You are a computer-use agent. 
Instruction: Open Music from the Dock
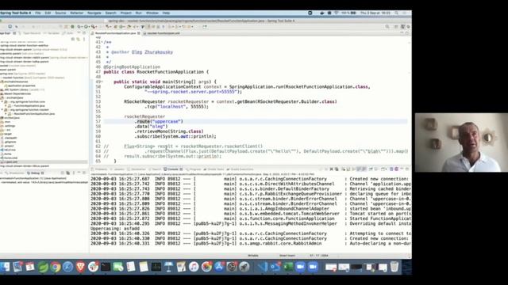(x=194, y=267)
